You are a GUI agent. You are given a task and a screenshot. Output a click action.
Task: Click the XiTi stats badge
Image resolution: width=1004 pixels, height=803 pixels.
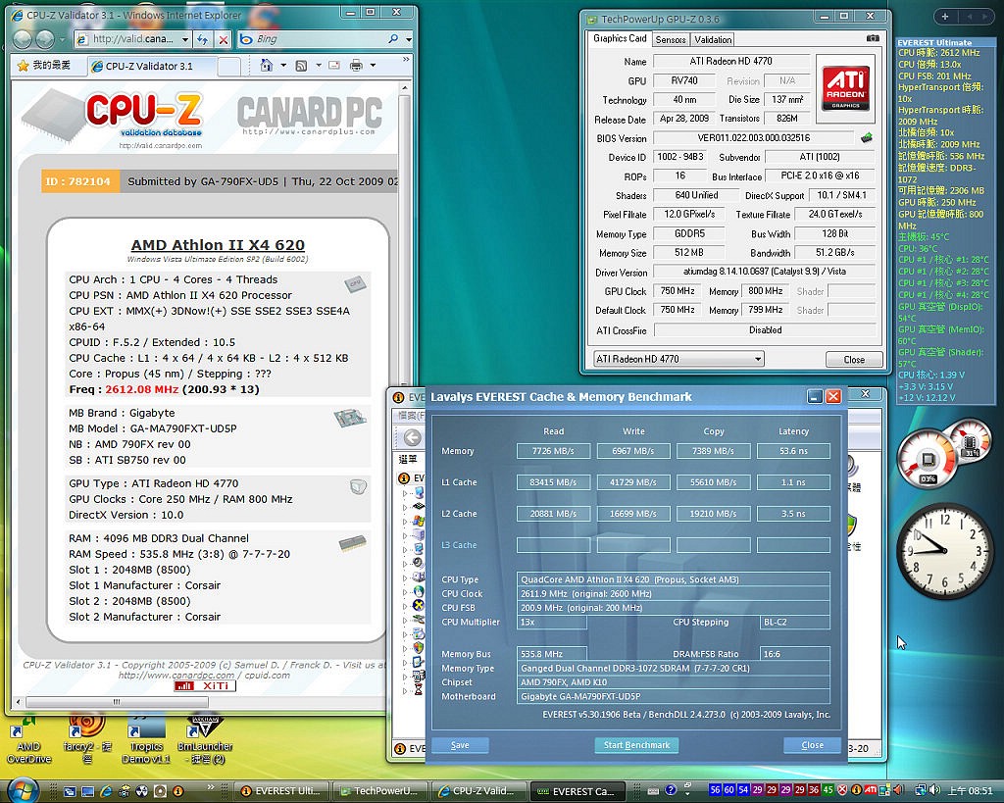205,685
